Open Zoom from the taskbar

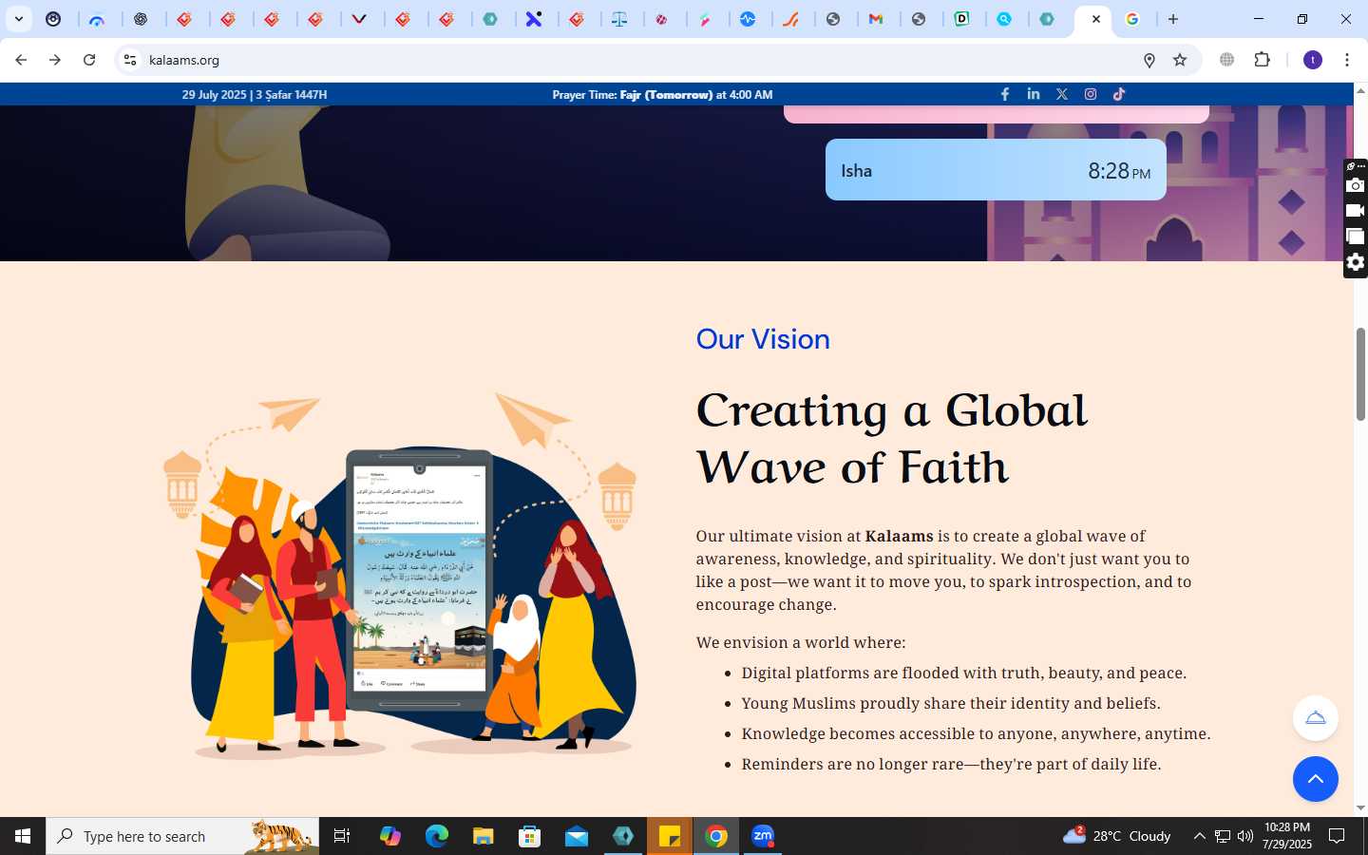point(763,836)
